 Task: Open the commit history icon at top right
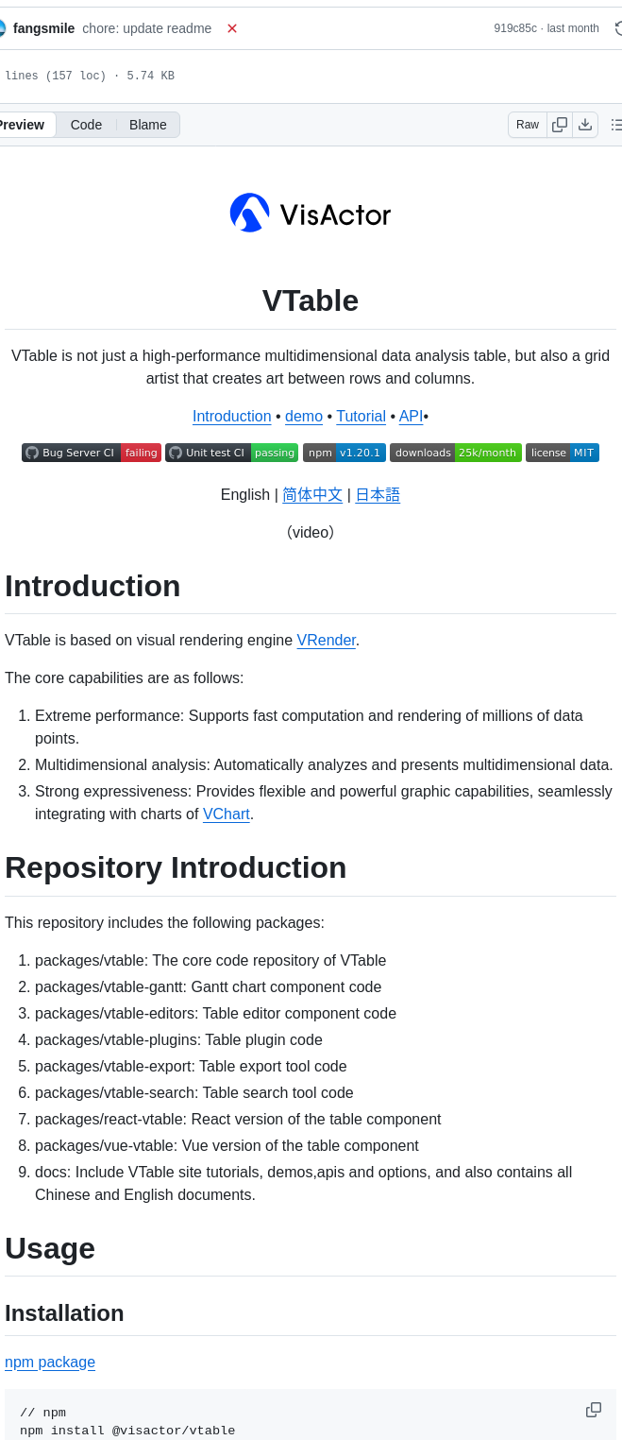click(617, 28)
